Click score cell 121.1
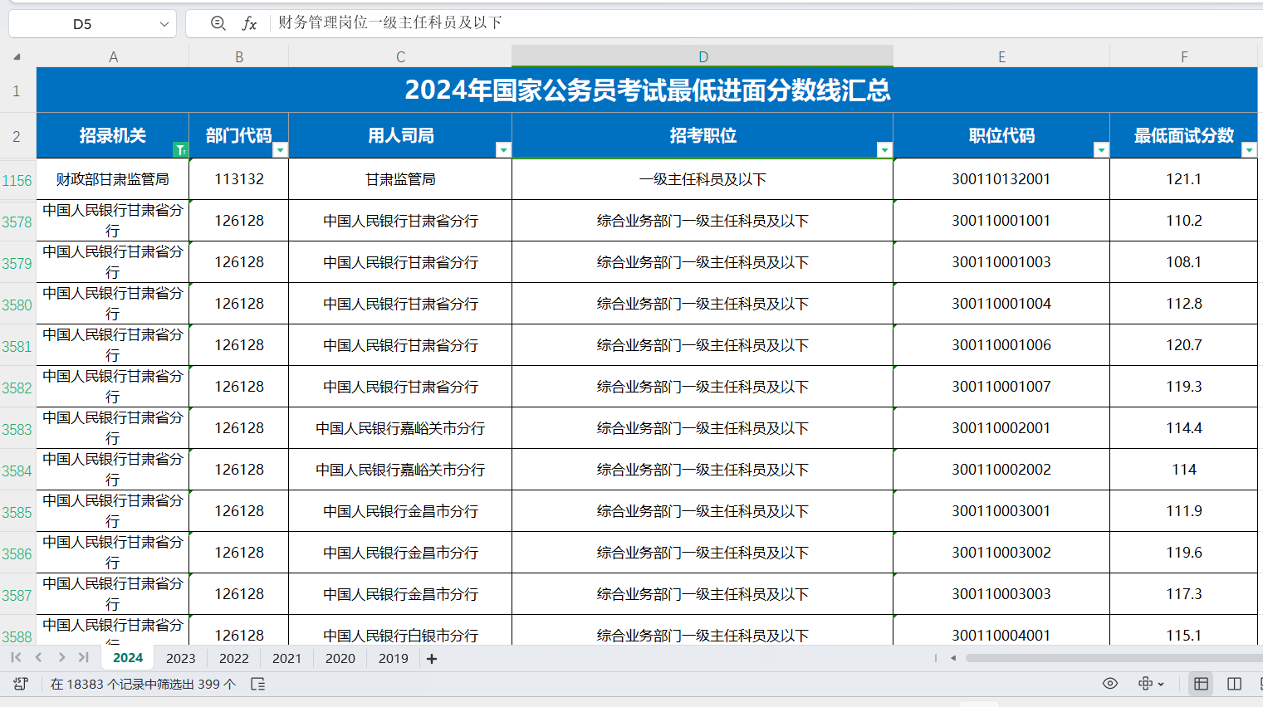Viewport: 1263px width, 707px height. click(x=1183, y=179)
